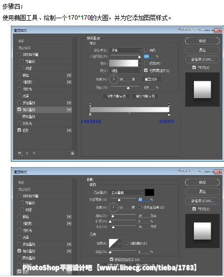Enable Pattern Overlay checkbox in Gradient Overlay dialog
This screenshot has height=277, width=224.
(x=19, y=116)
